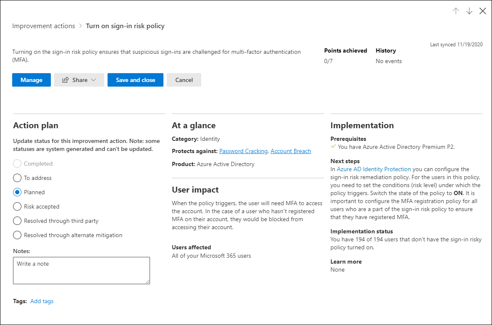Click the Points achieved value 0/7
492x325 pixels.
pyautogui.click(x=329, y=61)
